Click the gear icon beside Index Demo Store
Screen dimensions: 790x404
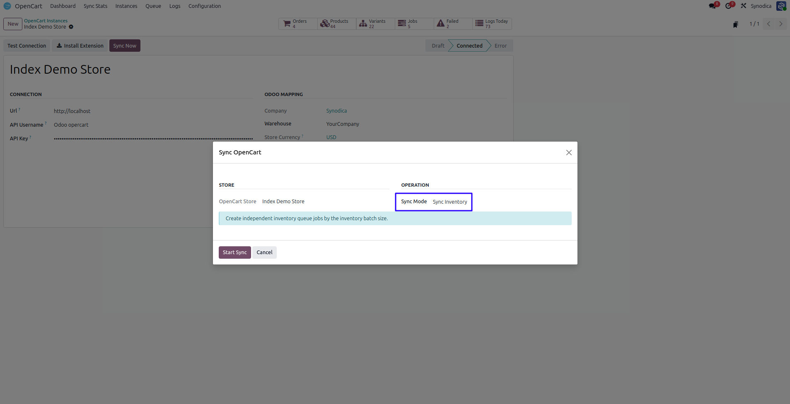(x=71, y=27)
